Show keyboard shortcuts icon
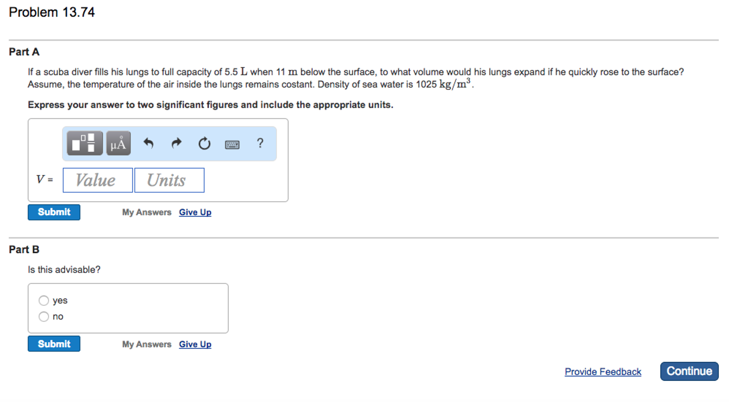729x402 pixels. (x=232, y=144)
